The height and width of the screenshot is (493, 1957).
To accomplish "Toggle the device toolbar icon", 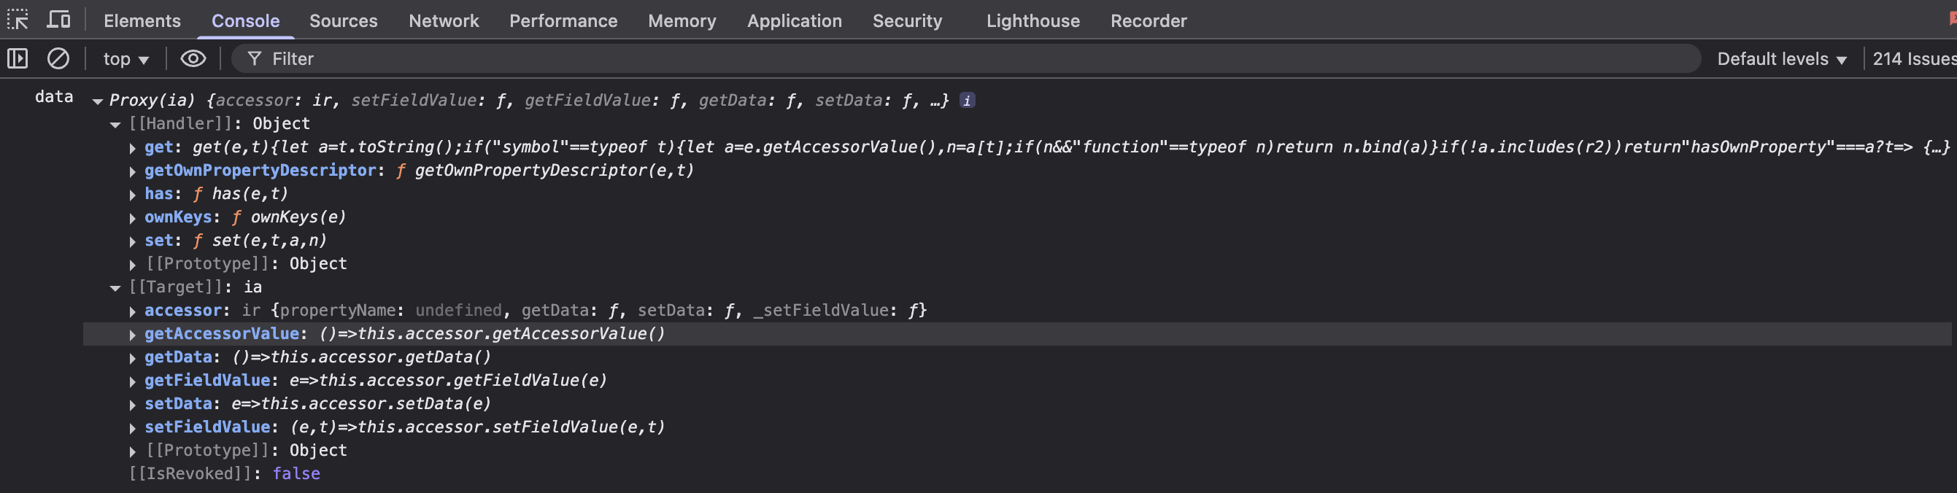I will (58, 20).
